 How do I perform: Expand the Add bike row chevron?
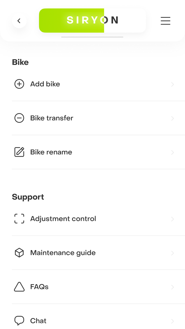click(x=172, y=84)
